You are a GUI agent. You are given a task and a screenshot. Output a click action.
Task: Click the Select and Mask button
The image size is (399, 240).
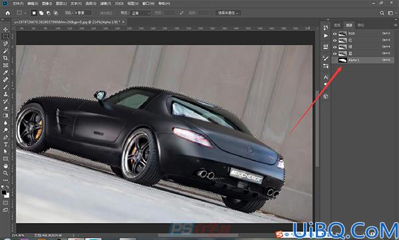coord(228,13)
